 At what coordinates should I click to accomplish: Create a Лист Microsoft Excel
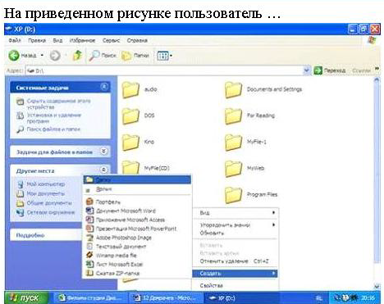pyautogui.click(x=137, y=264)
